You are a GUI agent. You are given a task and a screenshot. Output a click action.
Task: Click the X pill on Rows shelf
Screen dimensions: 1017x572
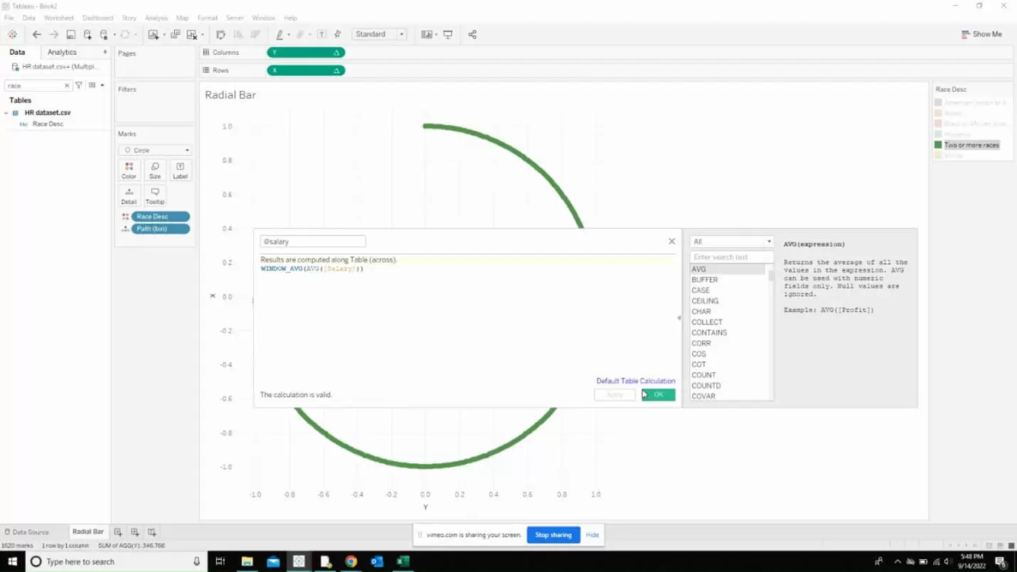coord(306,70)
